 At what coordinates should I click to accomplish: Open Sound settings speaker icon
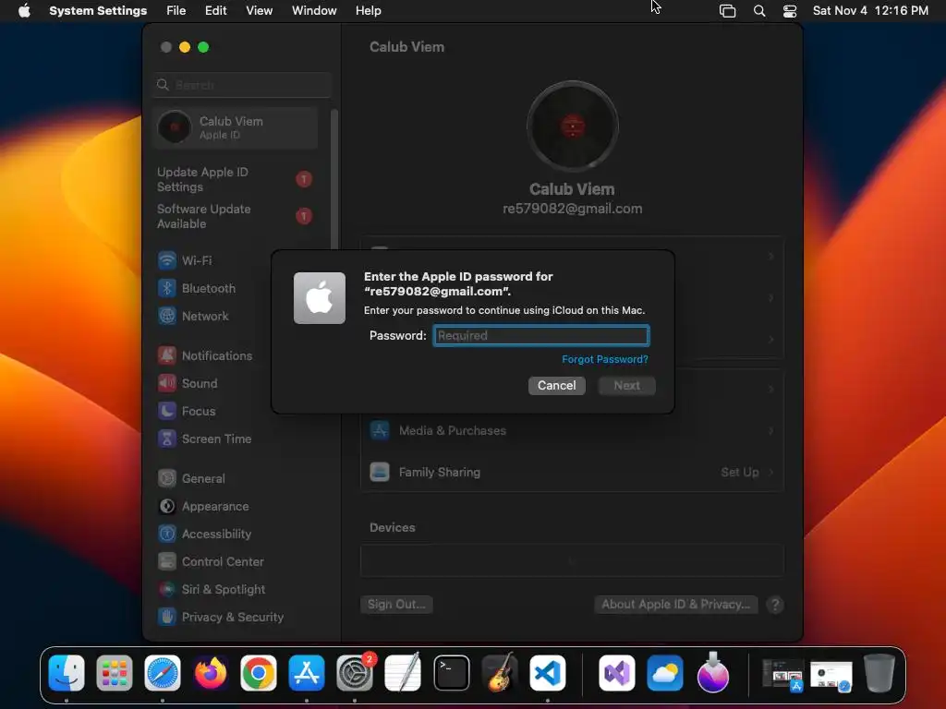[x=167, y=383]
